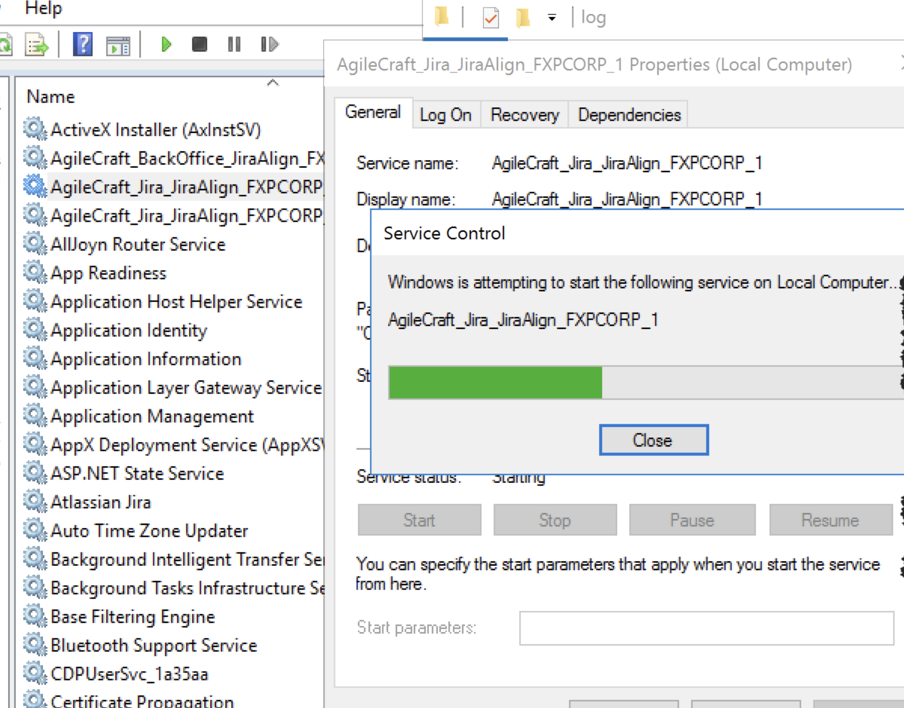Click the Start Service play icon in toolbar

click(x=166, y=44)
